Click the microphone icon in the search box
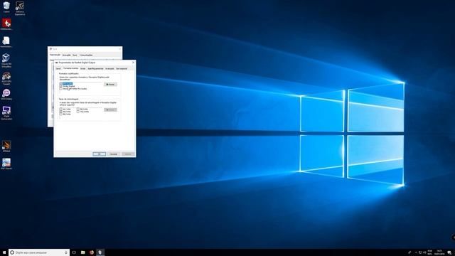The width and height of the screenshot is (455, 256). [66, 252]
